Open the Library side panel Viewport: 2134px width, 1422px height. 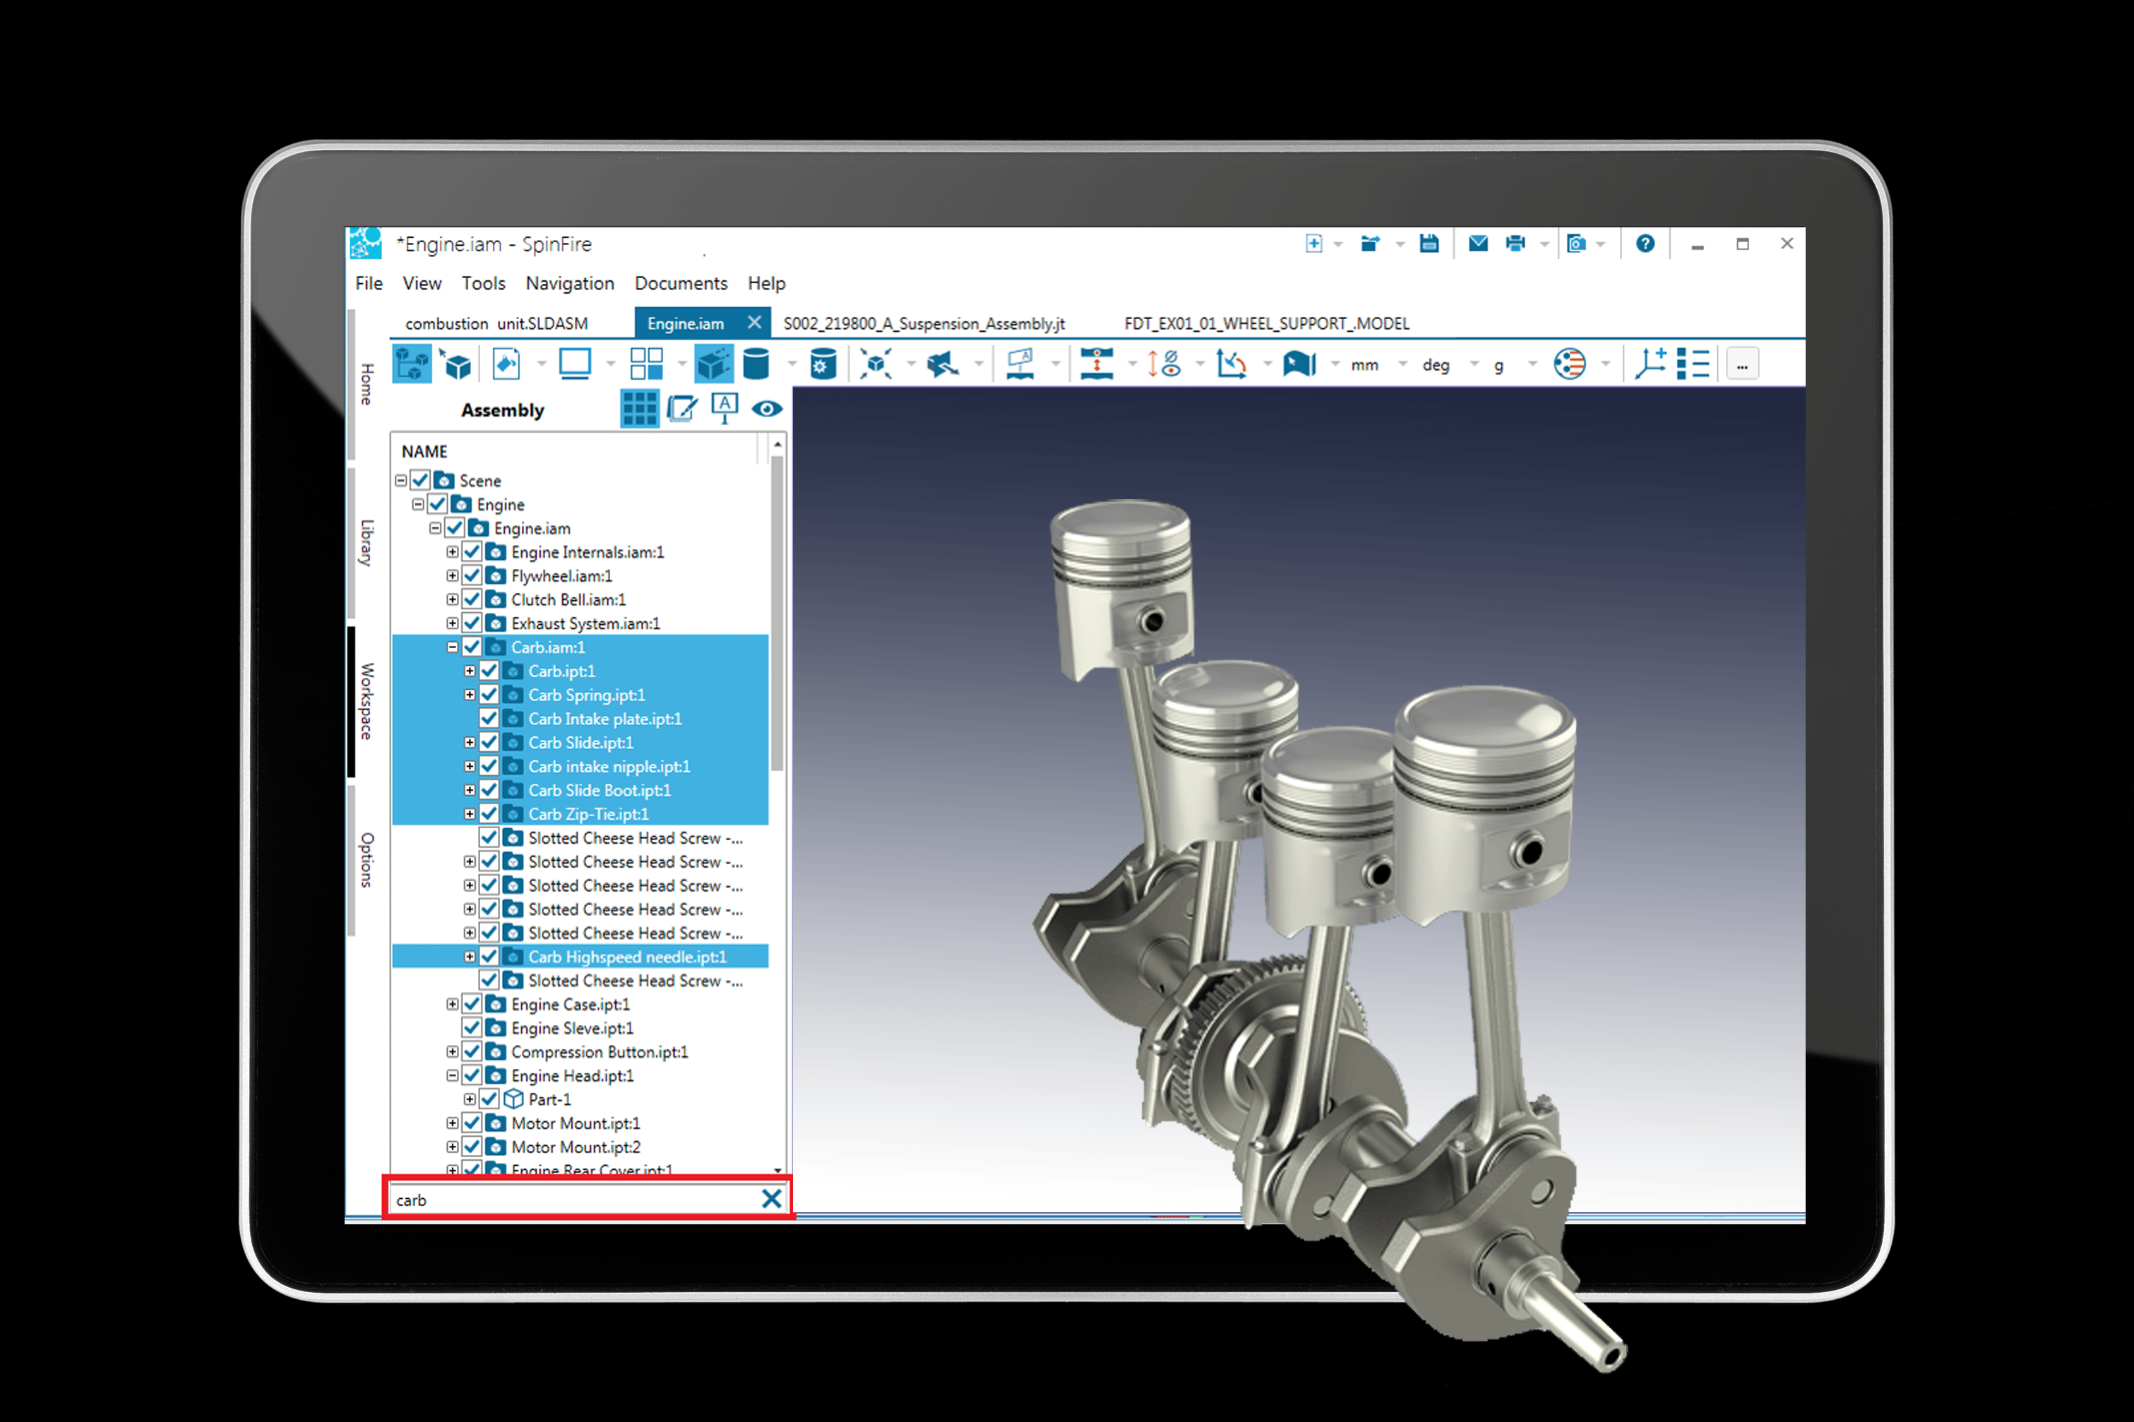[366, 542]
